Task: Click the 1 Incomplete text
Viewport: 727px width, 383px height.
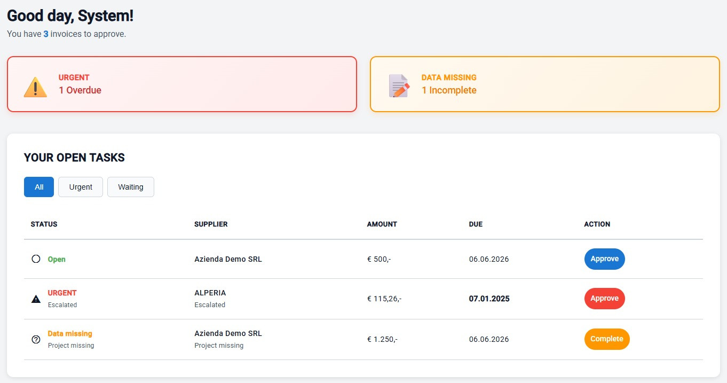Action: (449, 90)
